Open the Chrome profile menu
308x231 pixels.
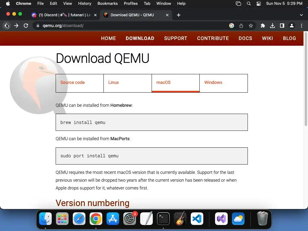point(292,26)
